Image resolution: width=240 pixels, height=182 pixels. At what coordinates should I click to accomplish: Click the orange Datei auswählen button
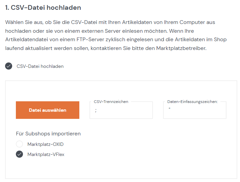coord(48,110)
